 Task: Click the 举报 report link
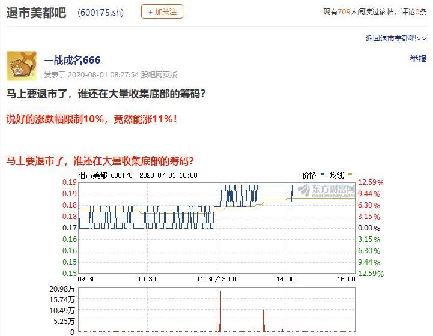418,59
